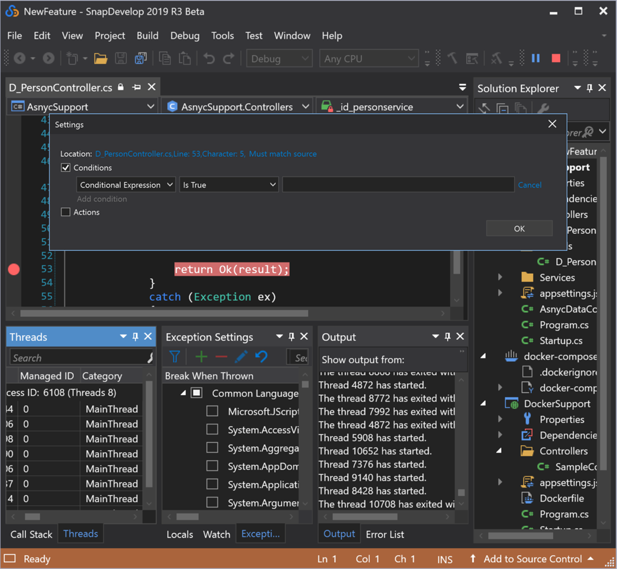Image resolution: width=617 pixels, height=569 pixels.
Task: Click the Threads panel Search box
Action: click(80, 357)
